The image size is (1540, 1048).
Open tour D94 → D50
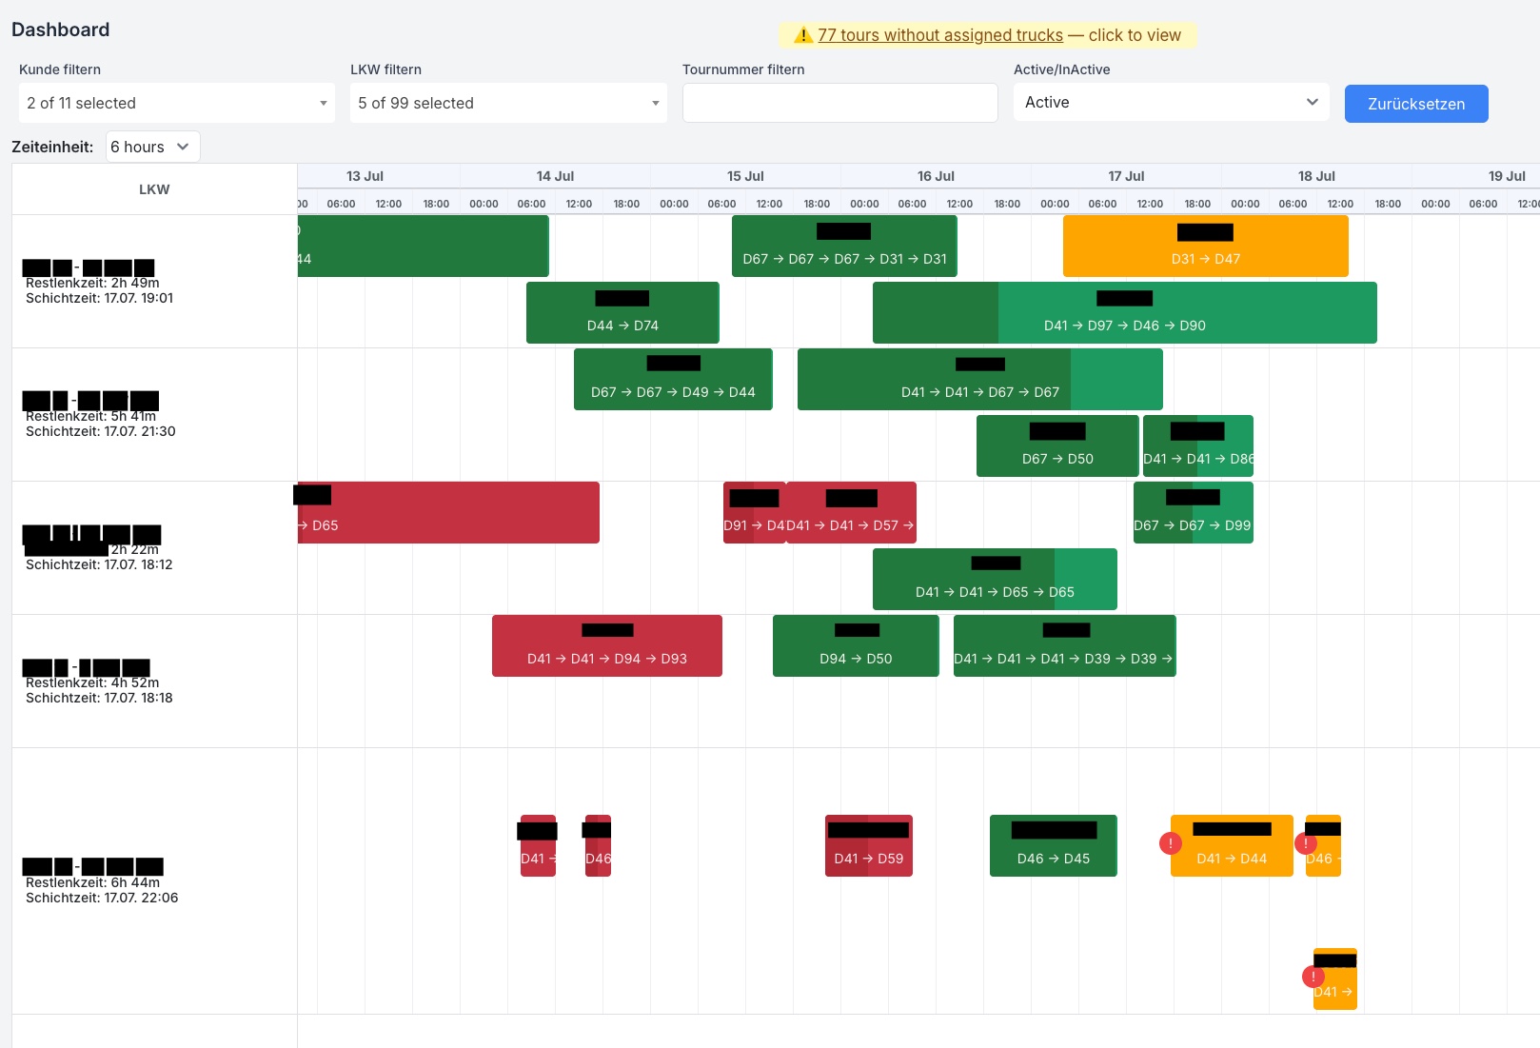pos(856,645)
